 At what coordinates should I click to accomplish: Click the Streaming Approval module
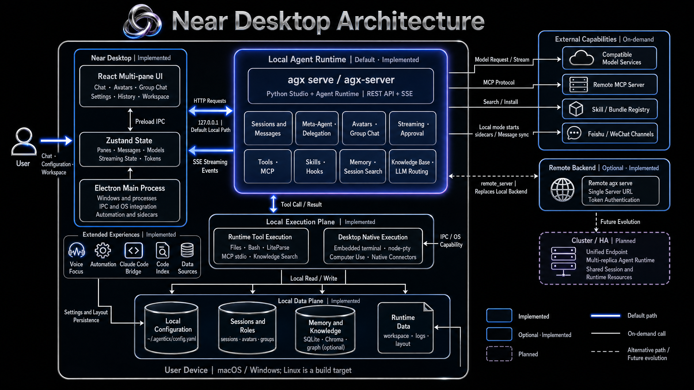click(x=413, y=128)
